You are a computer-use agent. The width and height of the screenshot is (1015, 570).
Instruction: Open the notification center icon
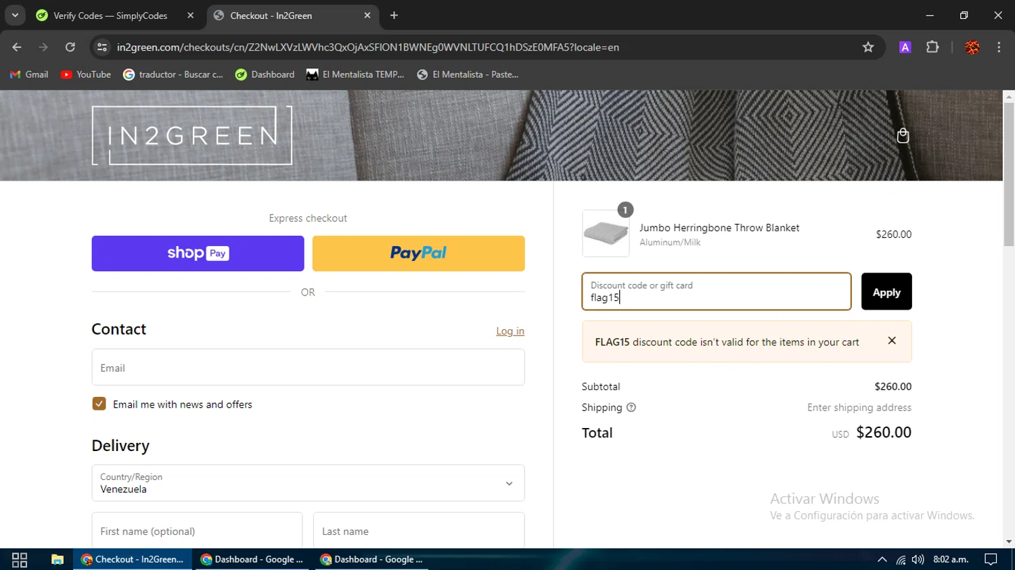coord(991,559)
